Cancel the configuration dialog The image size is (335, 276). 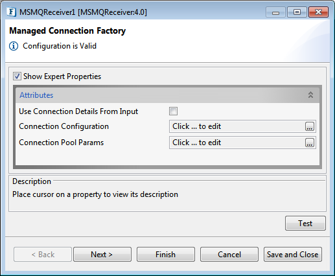coord(229,255)
